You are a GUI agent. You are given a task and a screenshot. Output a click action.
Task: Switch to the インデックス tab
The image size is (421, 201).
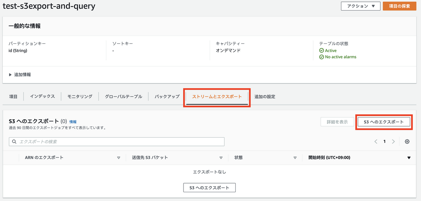42,96
